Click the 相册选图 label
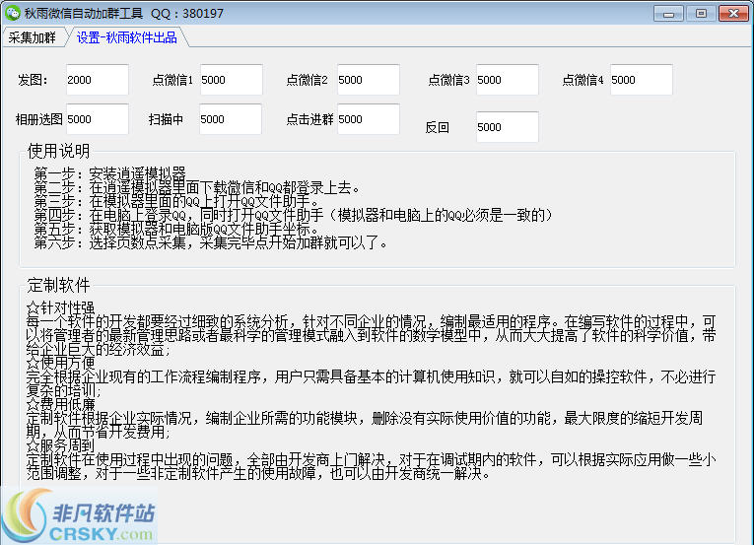Image resolution: width=754 pixels, height=545 pixels. pyautogui.click(x=39, y=119)
